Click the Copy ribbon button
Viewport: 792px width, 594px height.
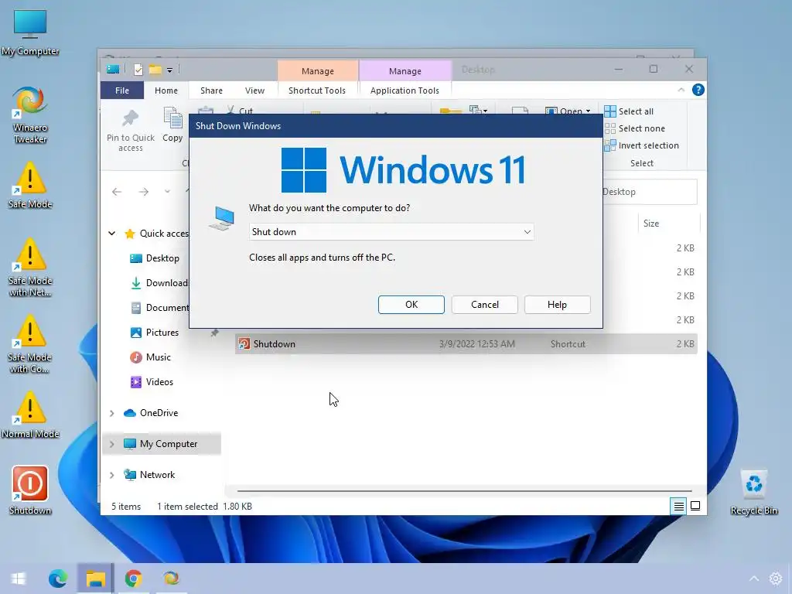(172, 125)
